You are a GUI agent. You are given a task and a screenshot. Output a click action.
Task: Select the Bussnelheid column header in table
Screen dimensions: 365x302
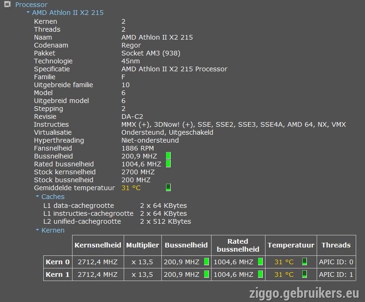click(186, 245)
